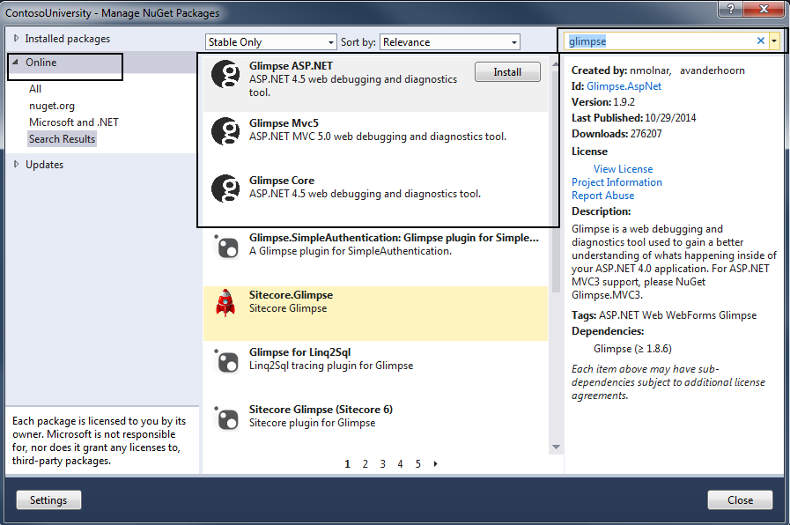Image resolution: width=790 pixels, height=525 pixels.
Task: Click the Sitecore.Glimpse rocket icon
Action: tap(225, 303)
